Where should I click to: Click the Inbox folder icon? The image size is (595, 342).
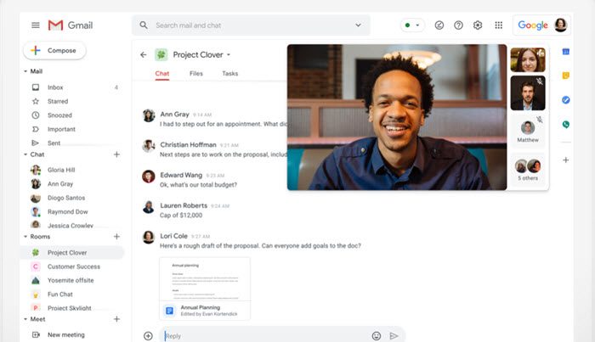point(36,87)
